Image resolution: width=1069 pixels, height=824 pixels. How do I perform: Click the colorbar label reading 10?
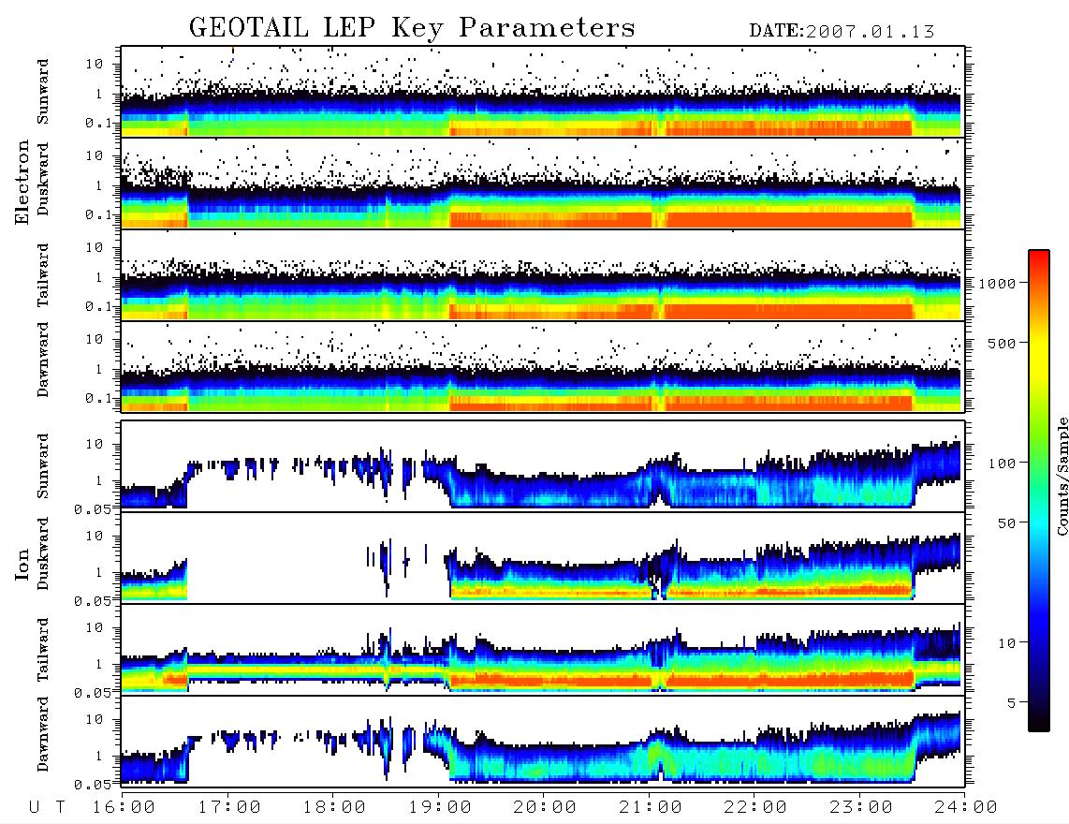1007,643
